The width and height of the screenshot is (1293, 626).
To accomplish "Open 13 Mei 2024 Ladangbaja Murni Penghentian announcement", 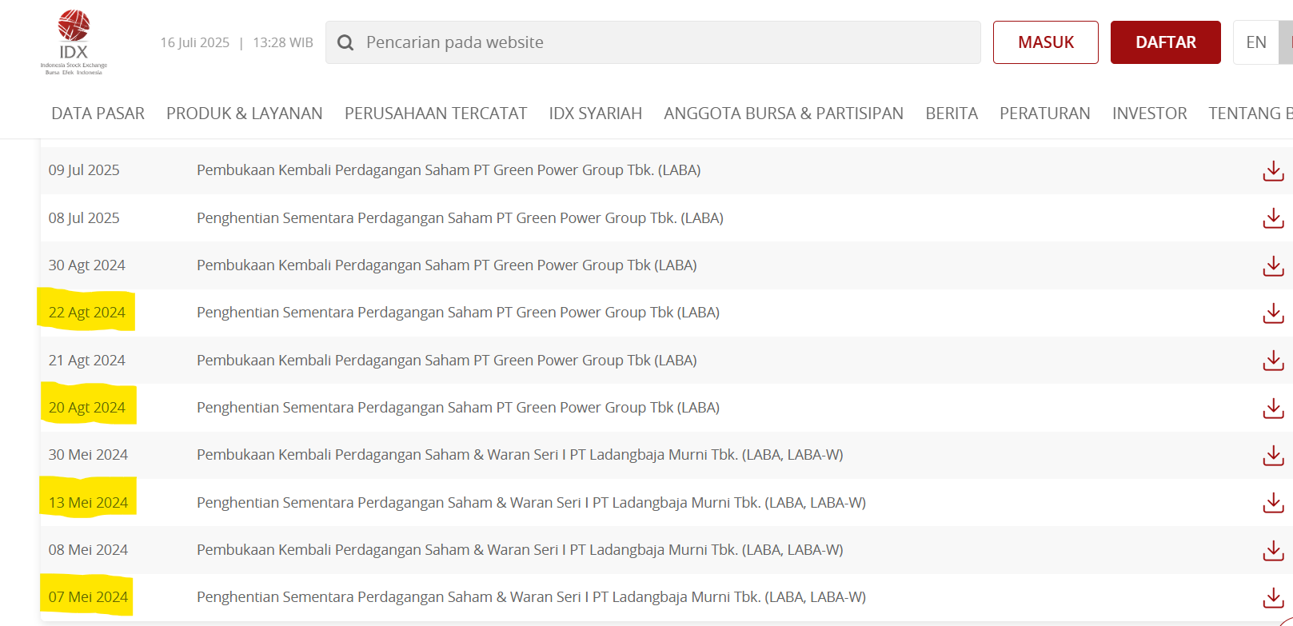I will (531, 503).
